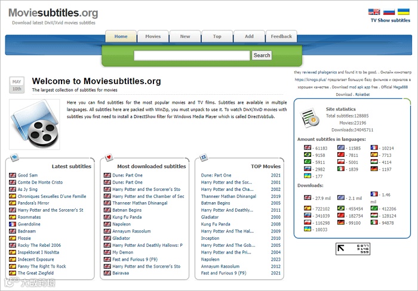Click the flag next to Pandora's Mirror

pyautogui.click(x=13, y=203)
